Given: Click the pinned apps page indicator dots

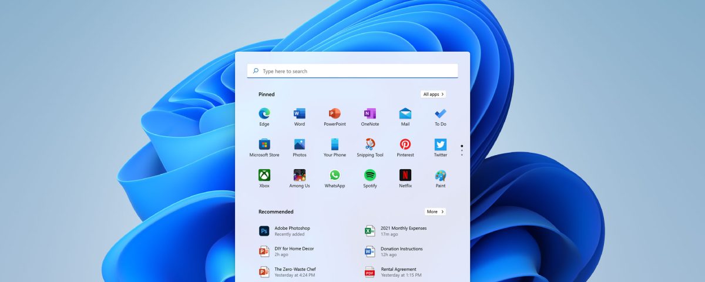Looking at the screenshot, I should click(462, 150).
